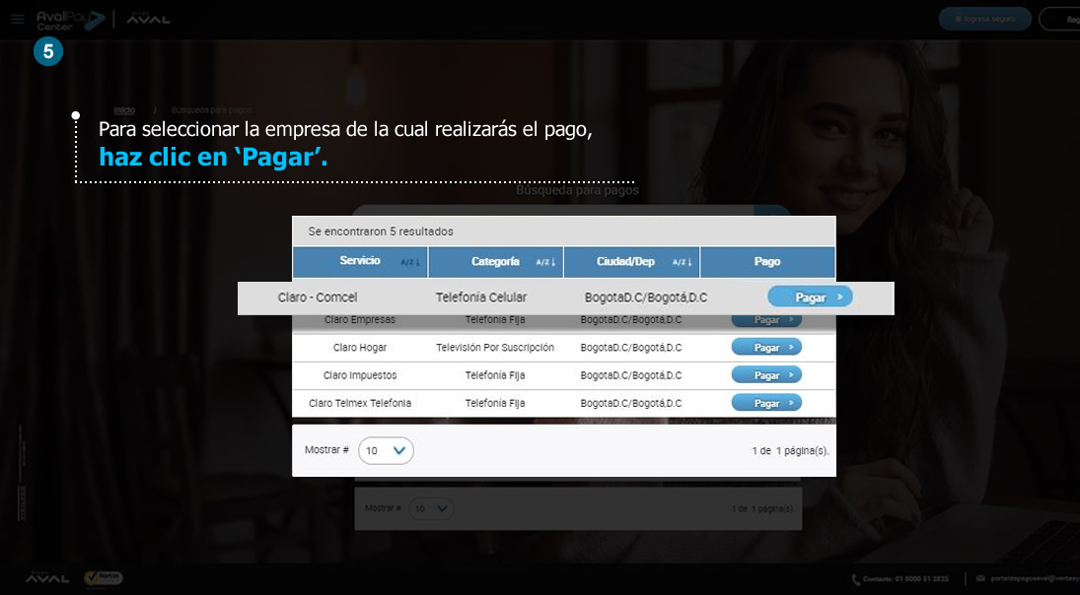Screen dimensions: 1080x595
Task: Click Pagar for Claro Impuestos
Action: [766, 375]
